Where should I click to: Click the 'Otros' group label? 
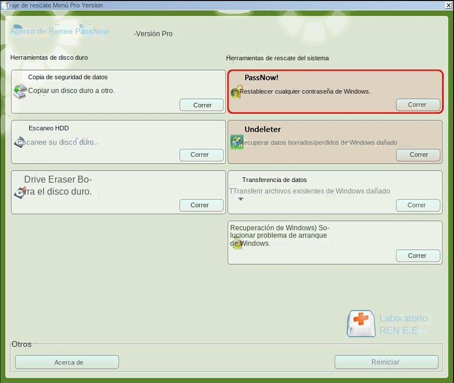point(21,344)
